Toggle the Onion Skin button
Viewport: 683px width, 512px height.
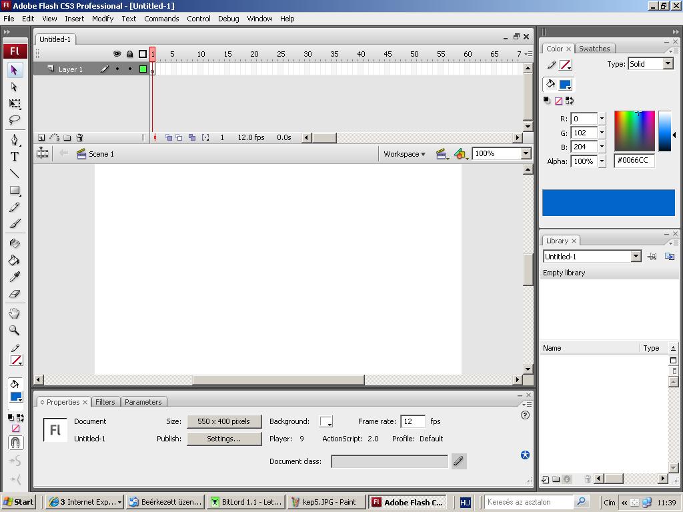[169, 137]
